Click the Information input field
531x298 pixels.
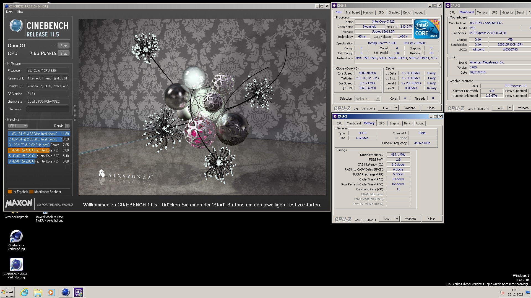48,109
